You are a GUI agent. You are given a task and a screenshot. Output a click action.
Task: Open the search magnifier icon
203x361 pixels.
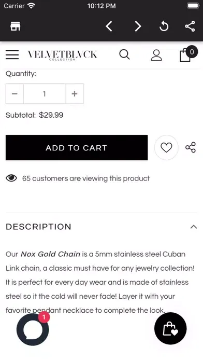click(x=124, y=55)
